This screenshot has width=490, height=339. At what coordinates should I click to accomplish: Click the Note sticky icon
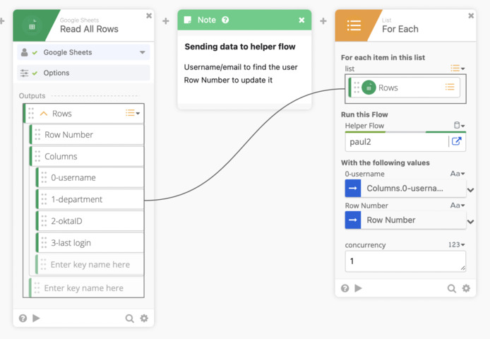click(188, 20)
